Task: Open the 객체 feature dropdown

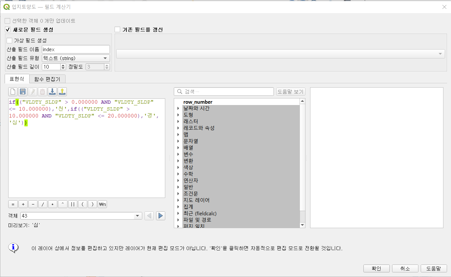Action: 81,216
